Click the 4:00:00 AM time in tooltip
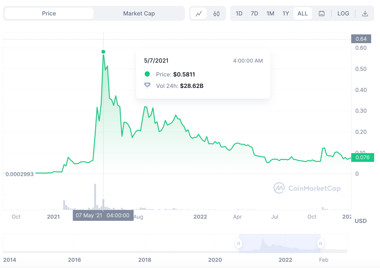 click(248, 61)
